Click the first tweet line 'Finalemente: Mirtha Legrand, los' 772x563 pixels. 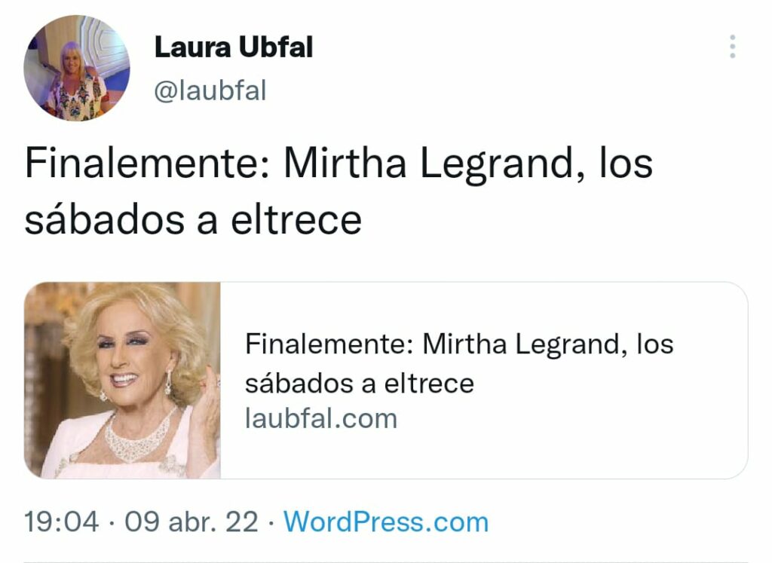tap(339, 164)
